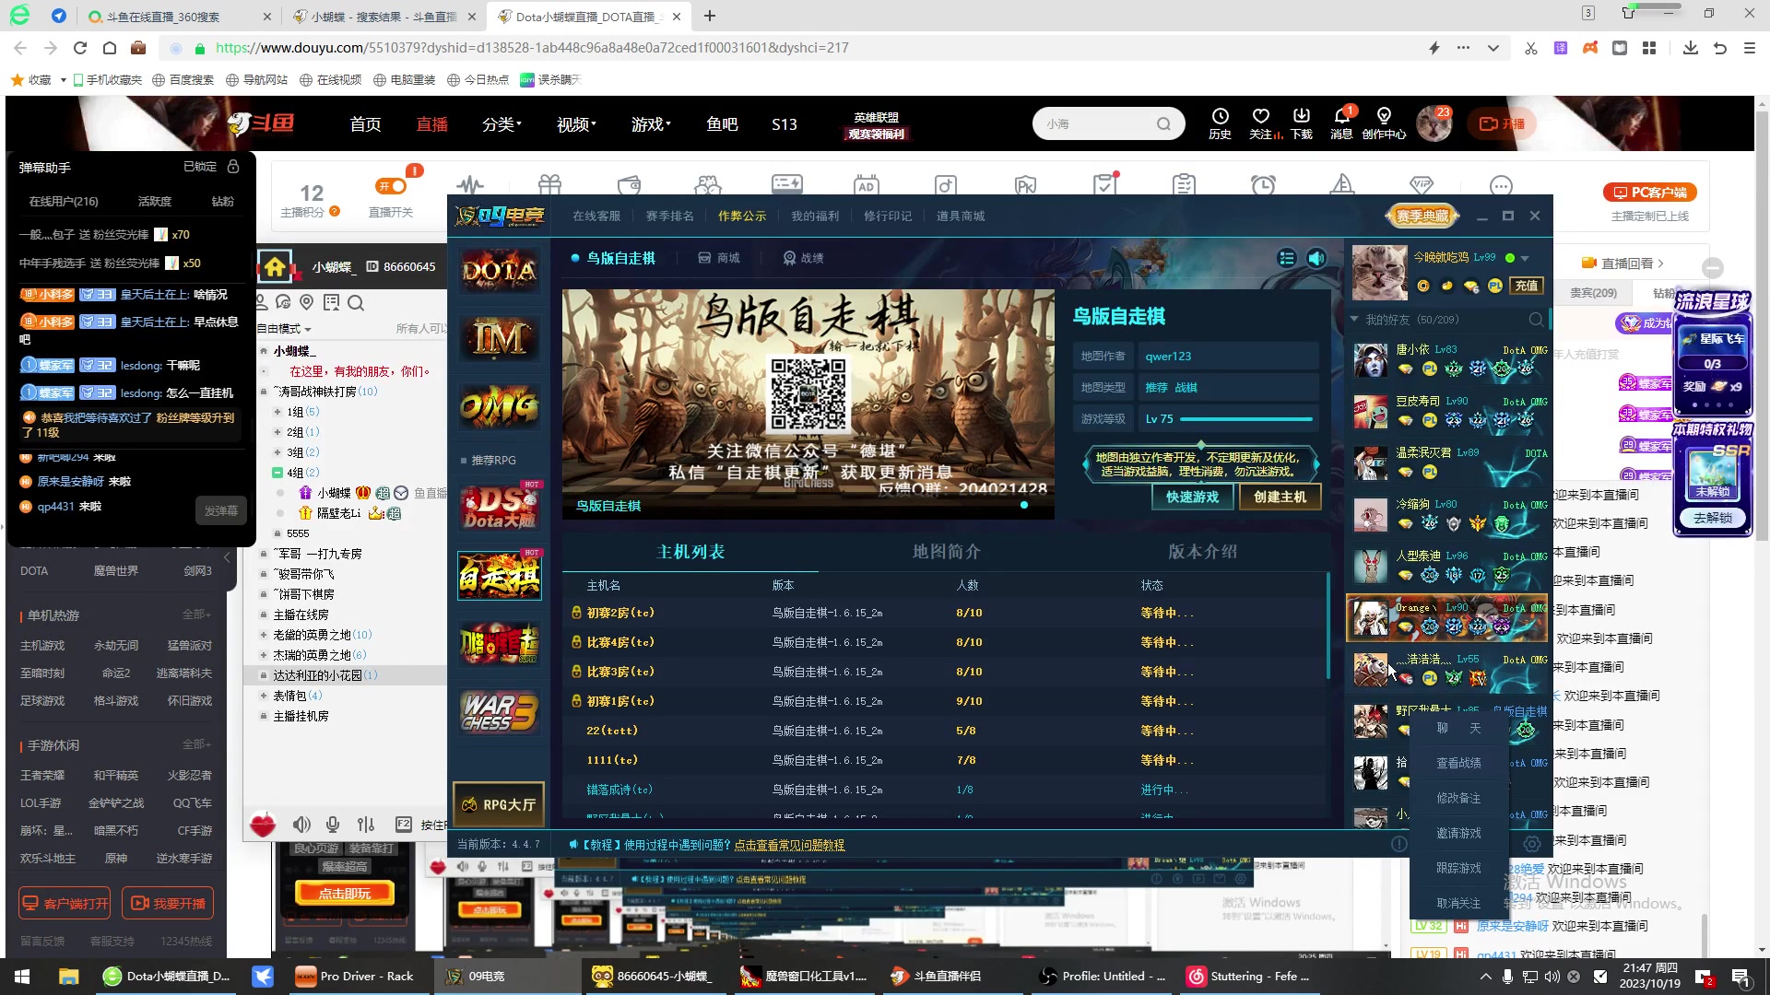This screenshot has width=1770, height=995.
Task: Select the IM game icon in 09 sidebar
Action: pos(499,338)
